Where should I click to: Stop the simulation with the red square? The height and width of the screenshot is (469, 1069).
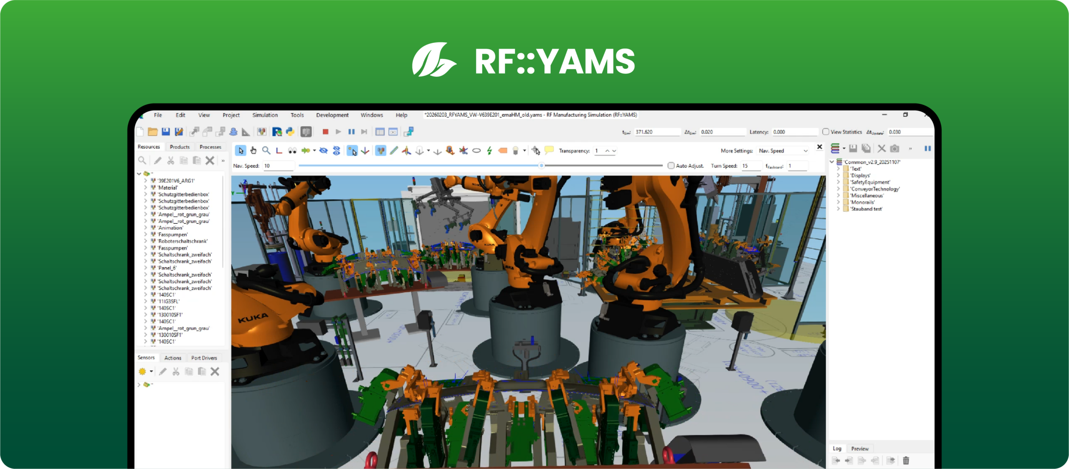326,132
